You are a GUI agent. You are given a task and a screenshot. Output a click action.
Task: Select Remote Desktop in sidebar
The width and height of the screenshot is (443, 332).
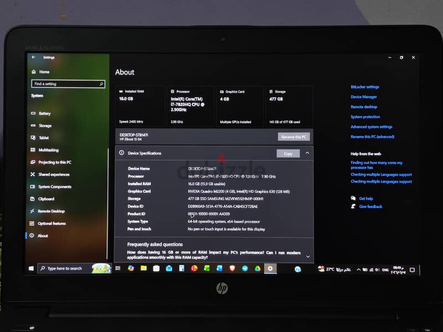48,211
